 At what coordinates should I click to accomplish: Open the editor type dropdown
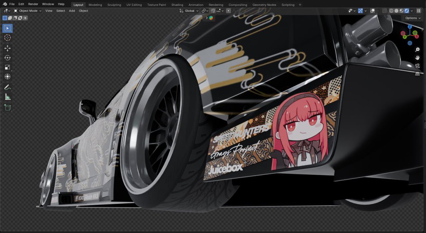pyautogui.click(x=7, y=11)
